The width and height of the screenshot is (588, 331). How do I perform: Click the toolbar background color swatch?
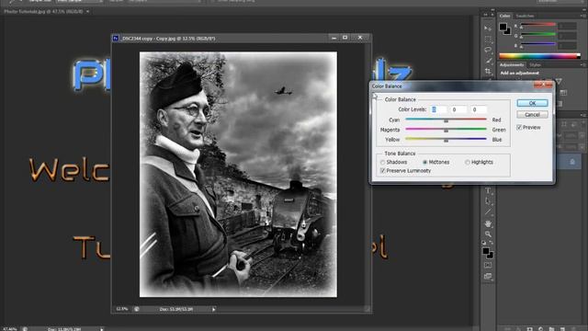[x=491, y=256]
